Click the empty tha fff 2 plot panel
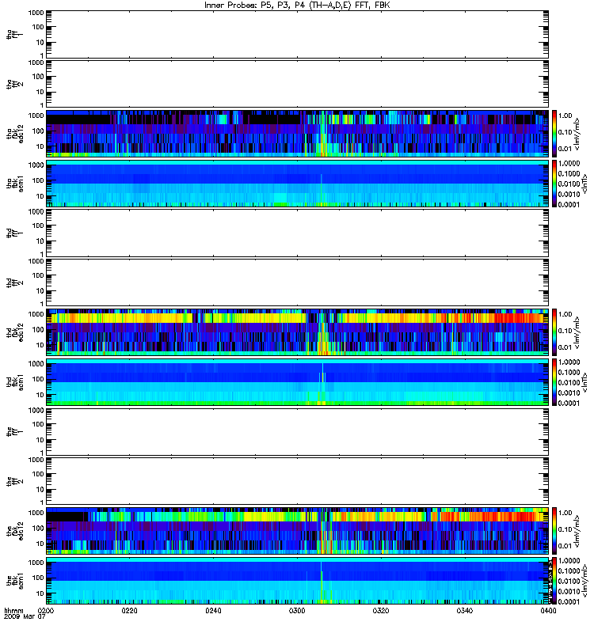The width and height of the screenshot is (594, 633). coord(298,84)
